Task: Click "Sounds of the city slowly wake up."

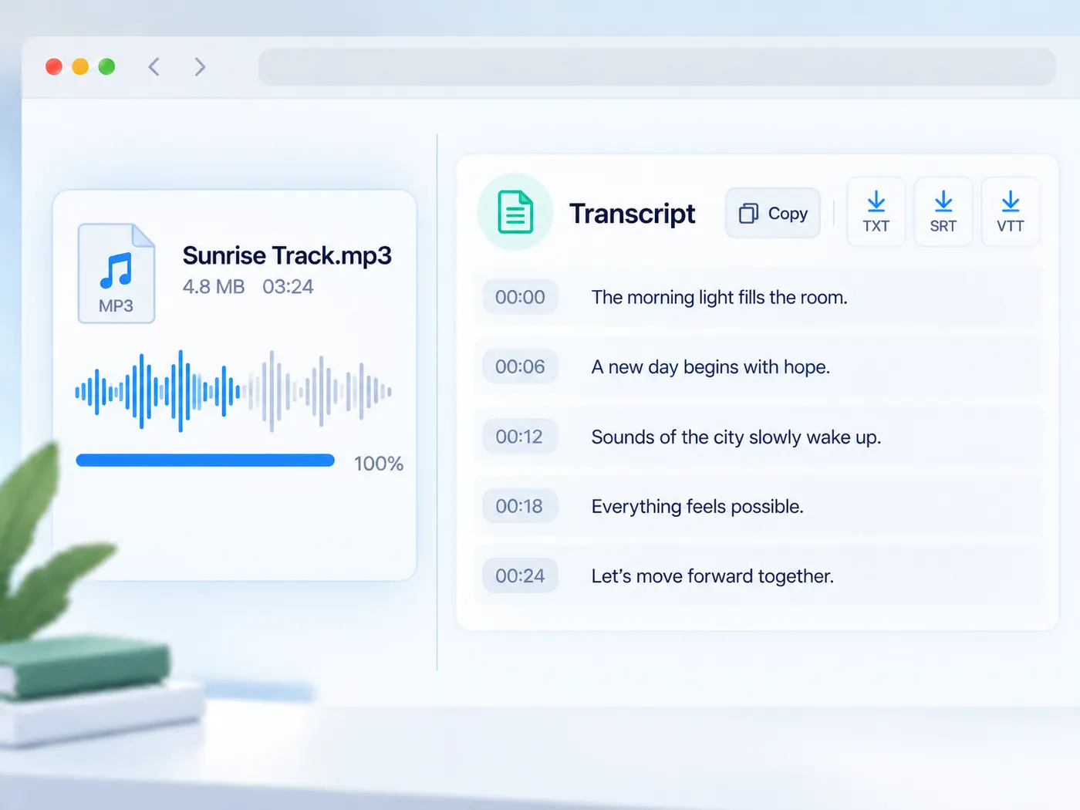Action: pos(736,437)
